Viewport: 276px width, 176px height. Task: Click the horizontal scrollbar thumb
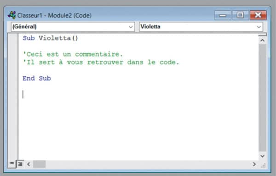39,164
